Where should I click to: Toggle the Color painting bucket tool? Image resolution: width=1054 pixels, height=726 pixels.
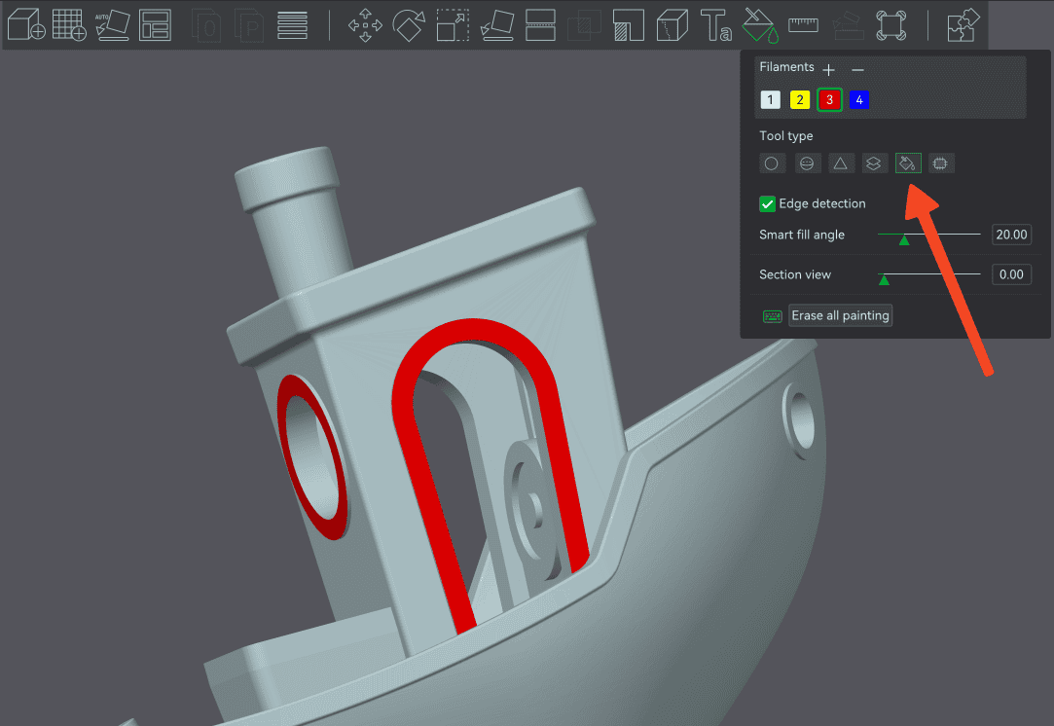[x=759, y=23]
